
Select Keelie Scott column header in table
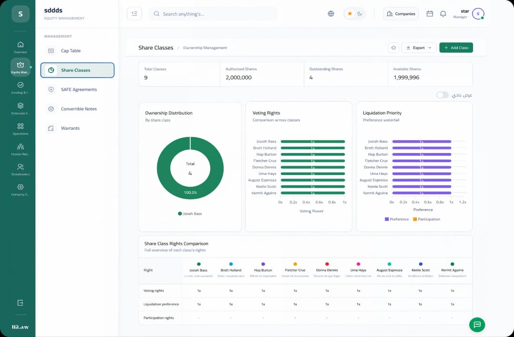pyautogui.click(x=421, y=270)
